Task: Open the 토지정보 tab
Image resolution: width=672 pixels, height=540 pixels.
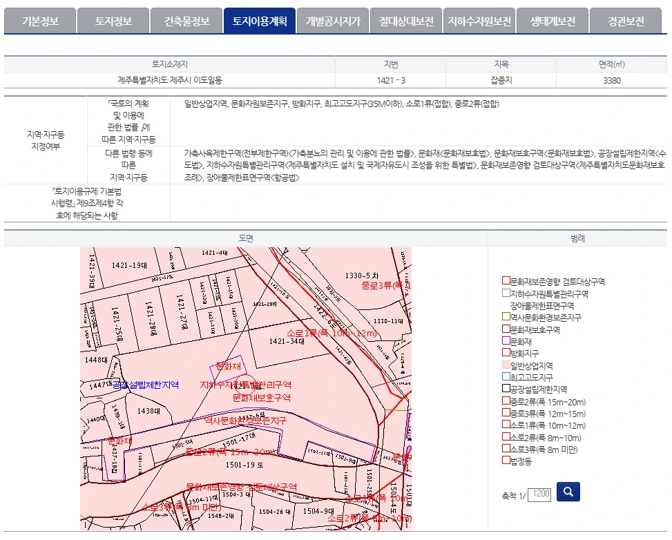Action: tap(113, 21)
